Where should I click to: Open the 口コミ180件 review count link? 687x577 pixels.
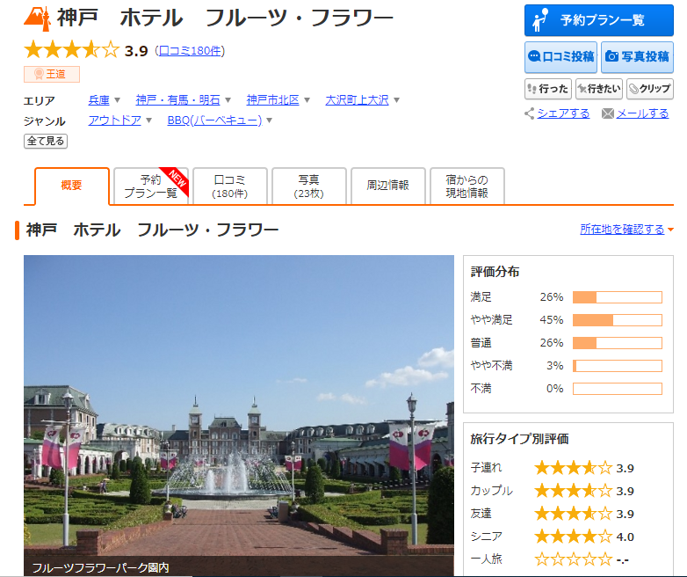190,51
